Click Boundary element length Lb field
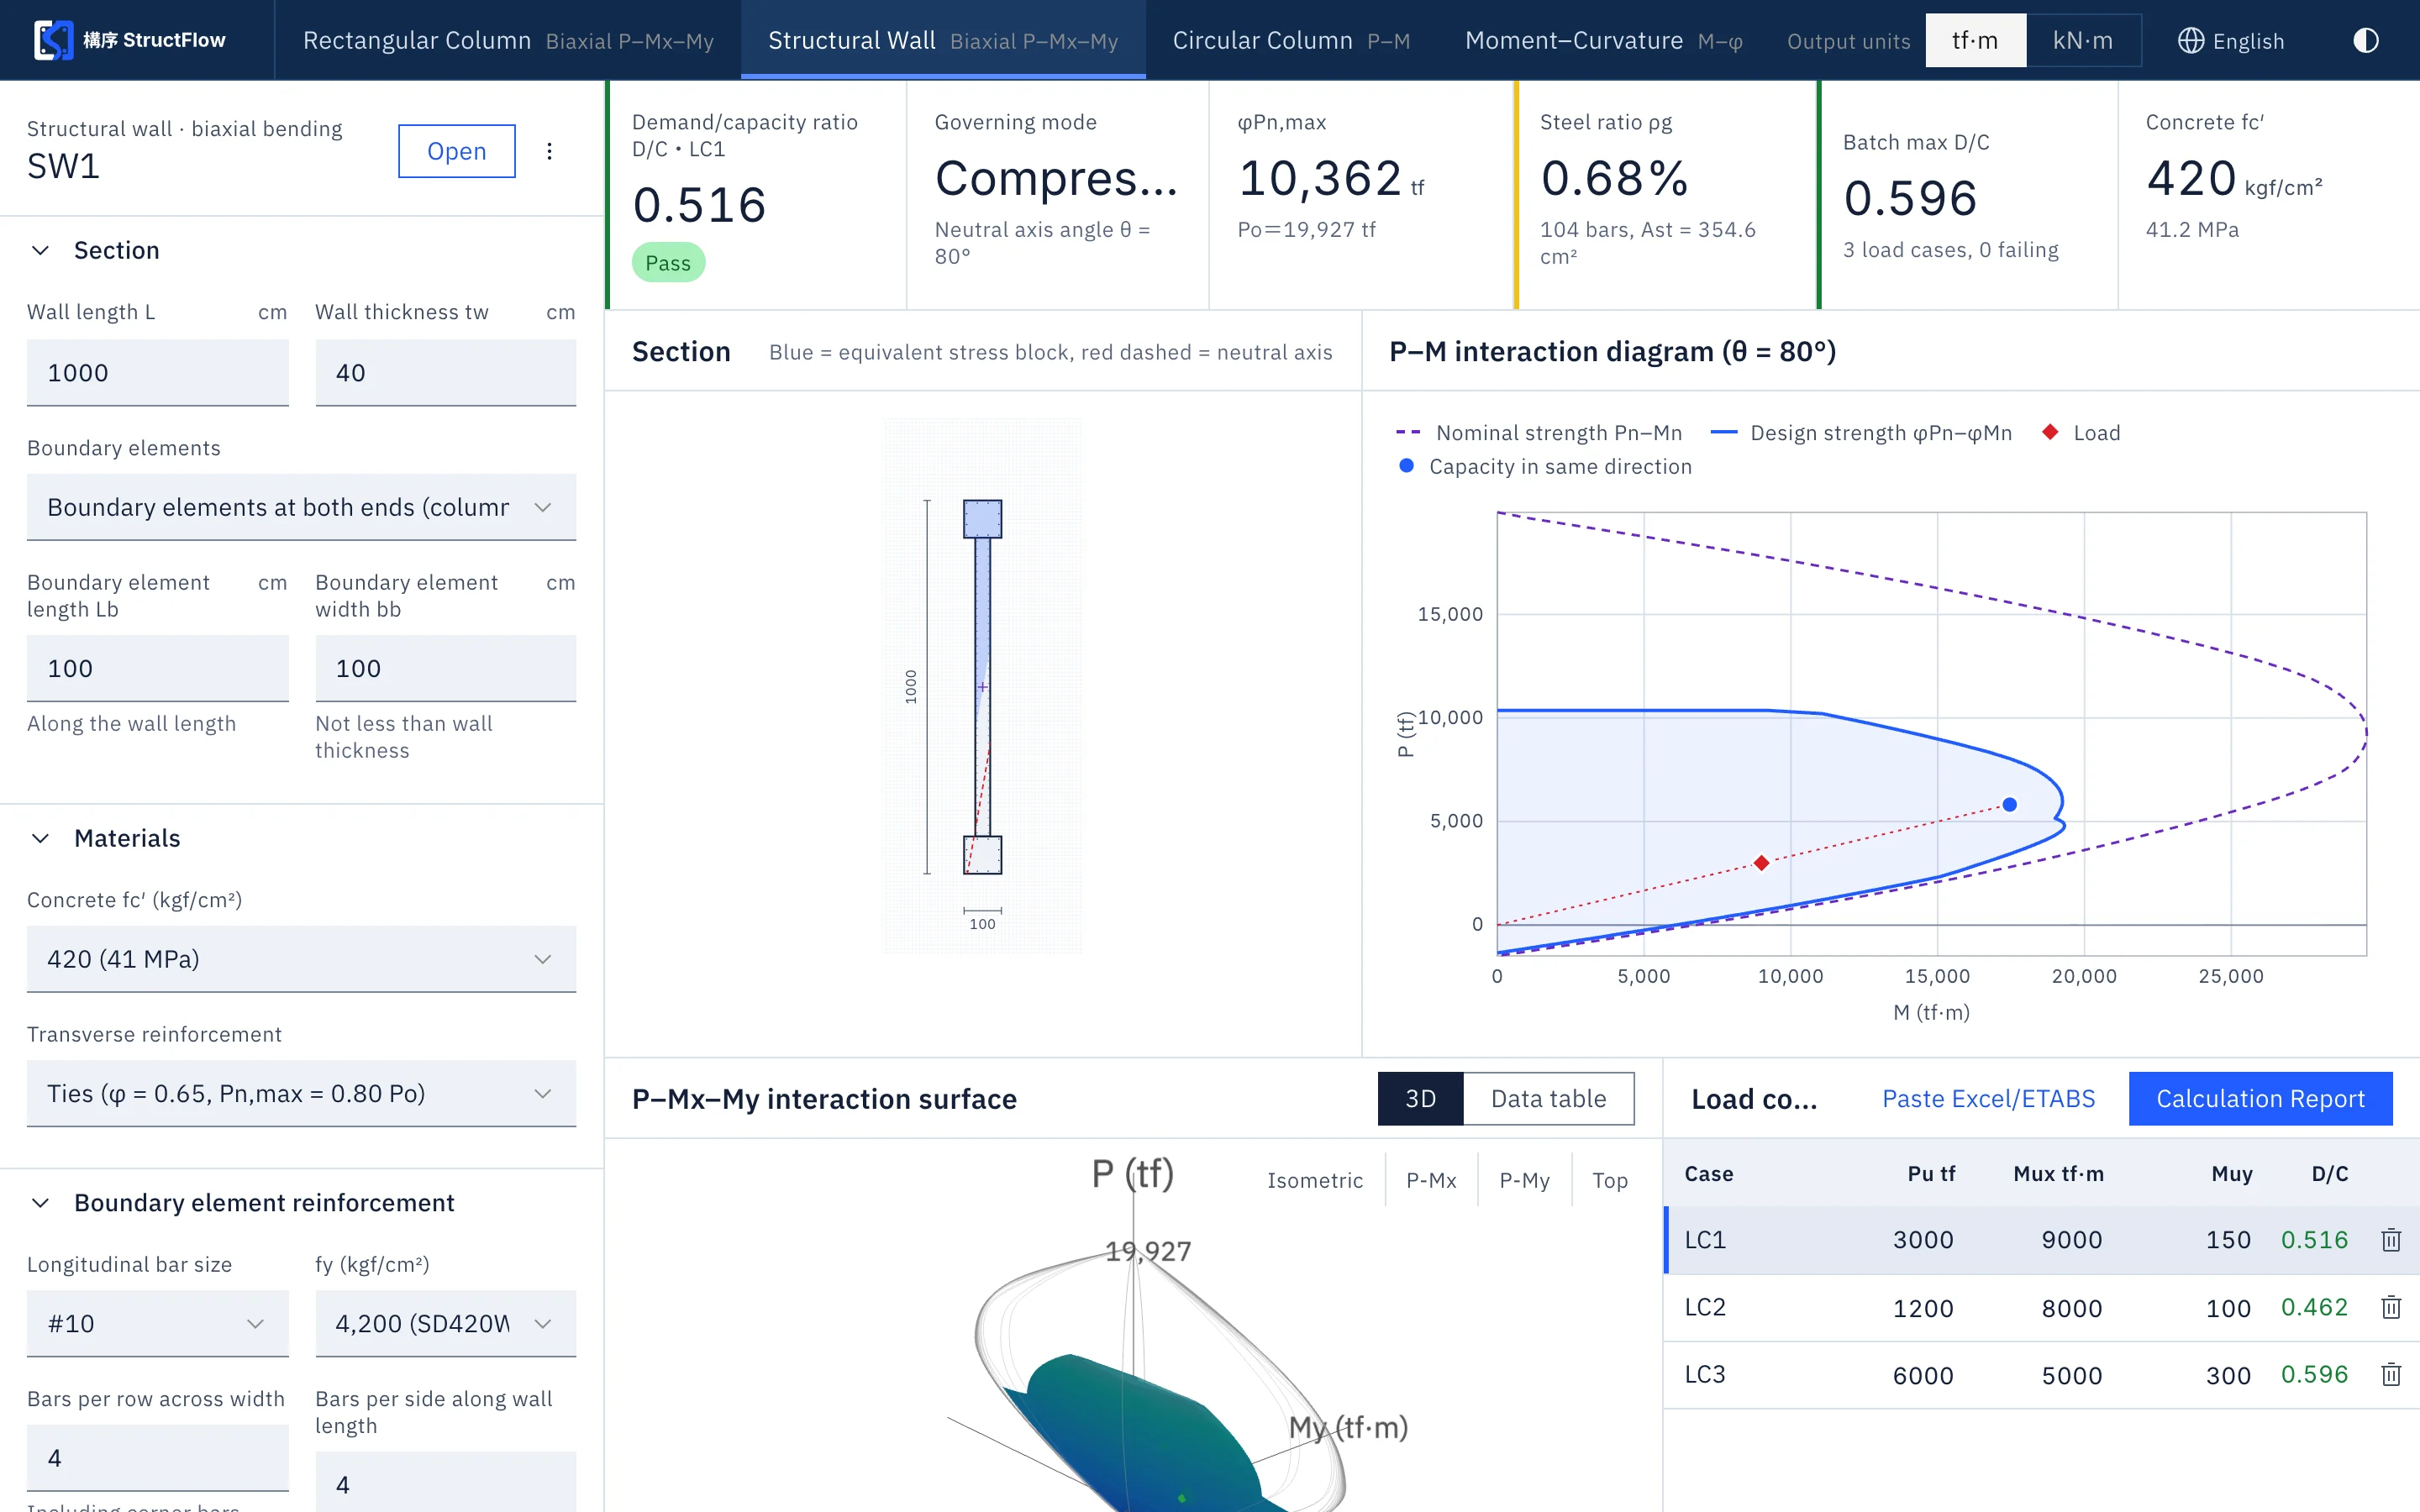This screenshot has height=1512, width=2420. (157, 668)
